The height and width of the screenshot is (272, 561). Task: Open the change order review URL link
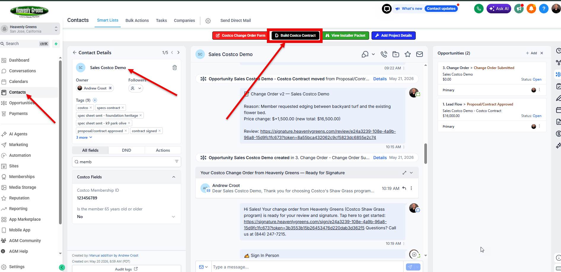click(320, 134)
